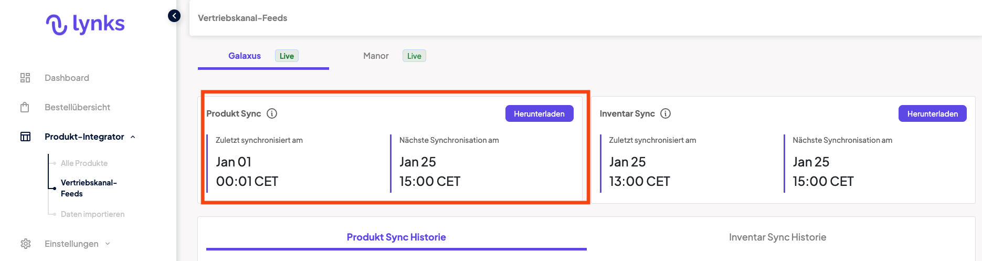982x261 pixels.
Task: Open the Dashboard grid icon
Action: click(x=25, y=78)
